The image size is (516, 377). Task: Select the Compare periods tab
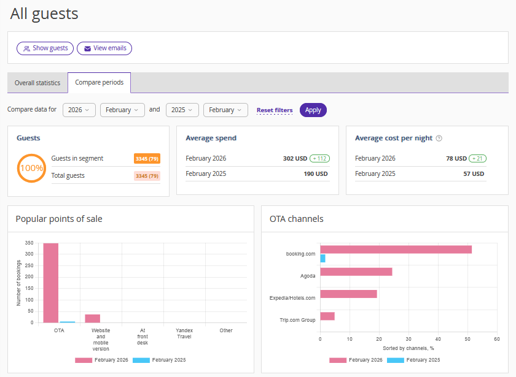[x=99, y=83]
